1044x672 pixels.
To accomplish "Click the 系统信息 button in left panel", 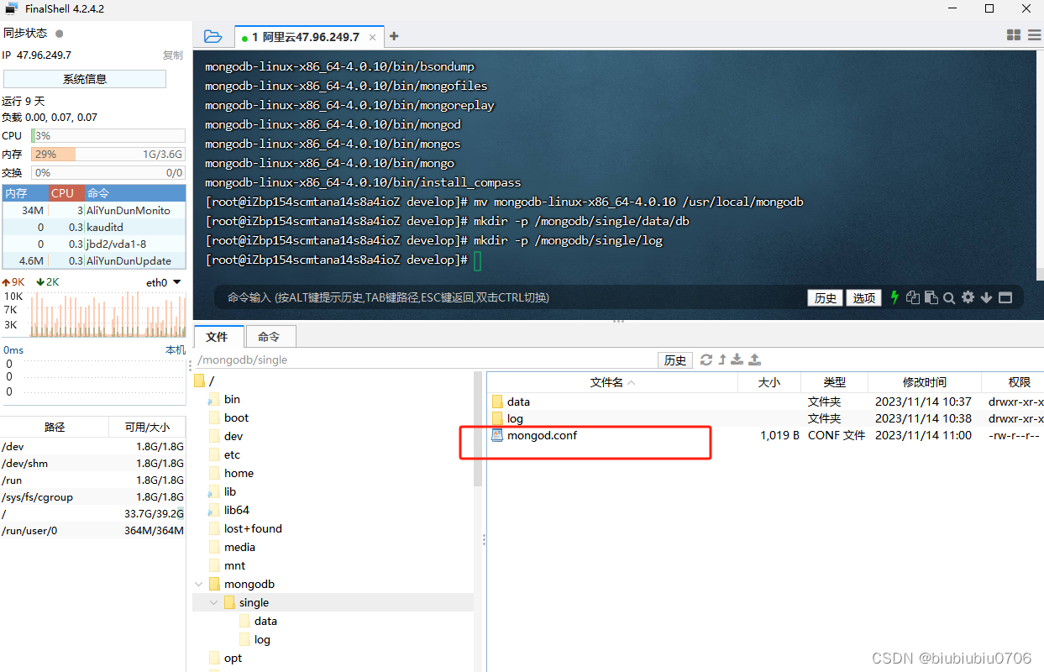I will click(84, 78).
